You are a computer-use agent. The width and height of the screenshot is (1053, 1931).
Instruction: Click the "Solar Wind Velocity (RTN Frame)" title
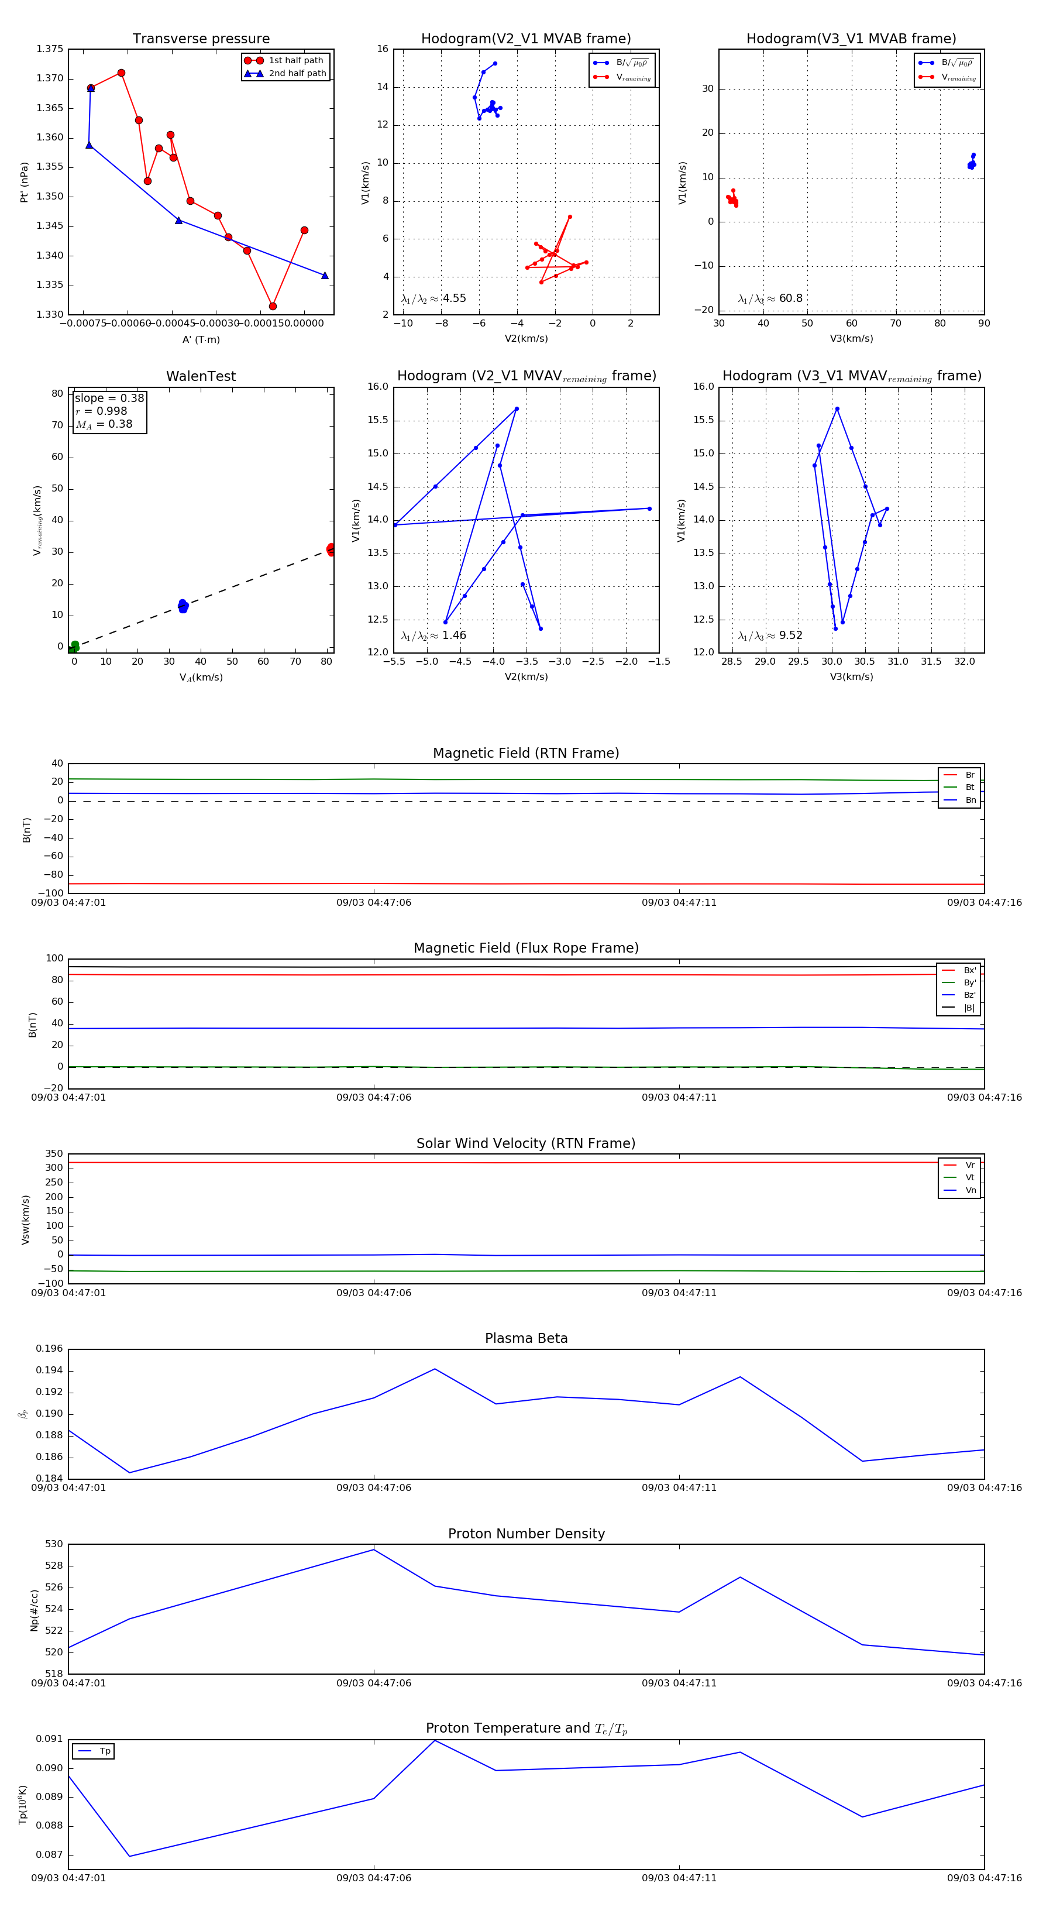point(526,1144)
